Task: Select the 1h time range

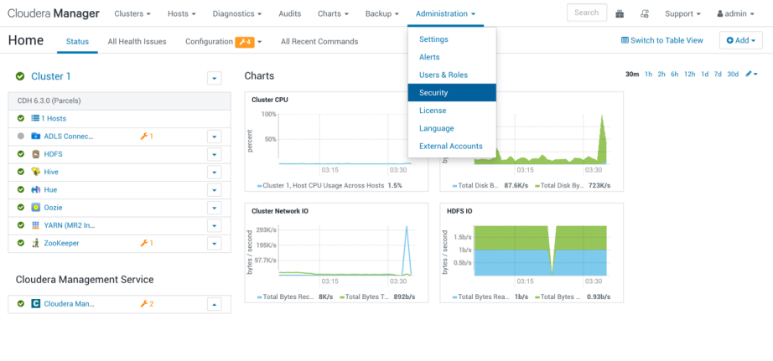Action: tap(648, 75)
